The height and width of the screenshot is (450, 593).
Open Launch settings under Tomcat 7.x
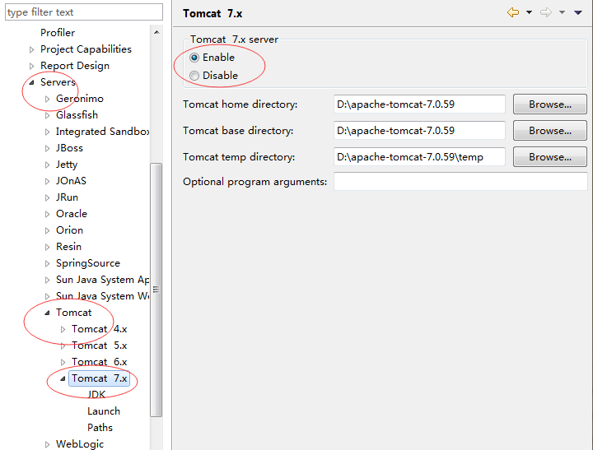104,411
